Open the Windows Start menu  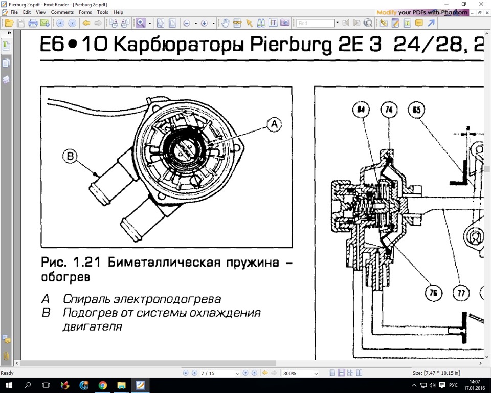[9, 385]
